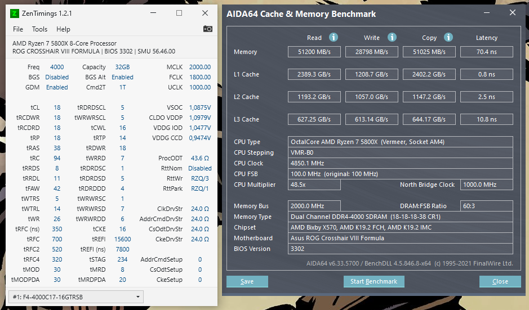Click the Freq value 4000 in ZenTimings
Screen dimensions: 529x310
(x=57, y=67)
